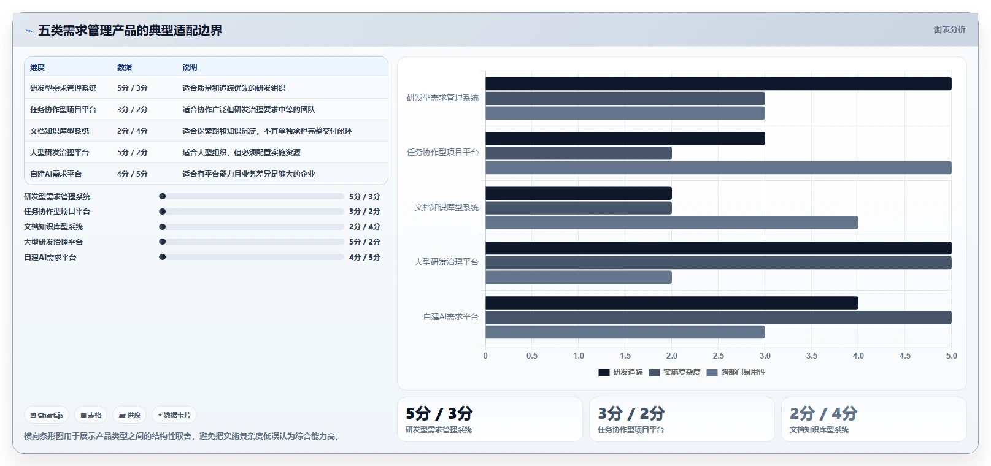Click the 任务协作型项目平台 progress bar
The width and height of the screenshot is (991, 466).
tap(252, 212)
